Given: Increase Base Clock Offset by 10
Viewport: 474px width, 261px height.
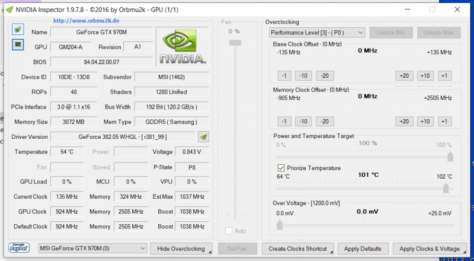Looking at the screenshot, I should click(425, 76).
